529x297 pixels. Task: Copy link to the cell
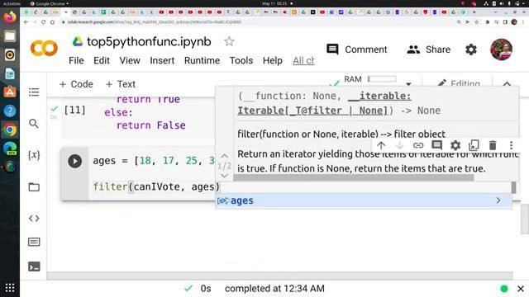click(x=418, y=145)
